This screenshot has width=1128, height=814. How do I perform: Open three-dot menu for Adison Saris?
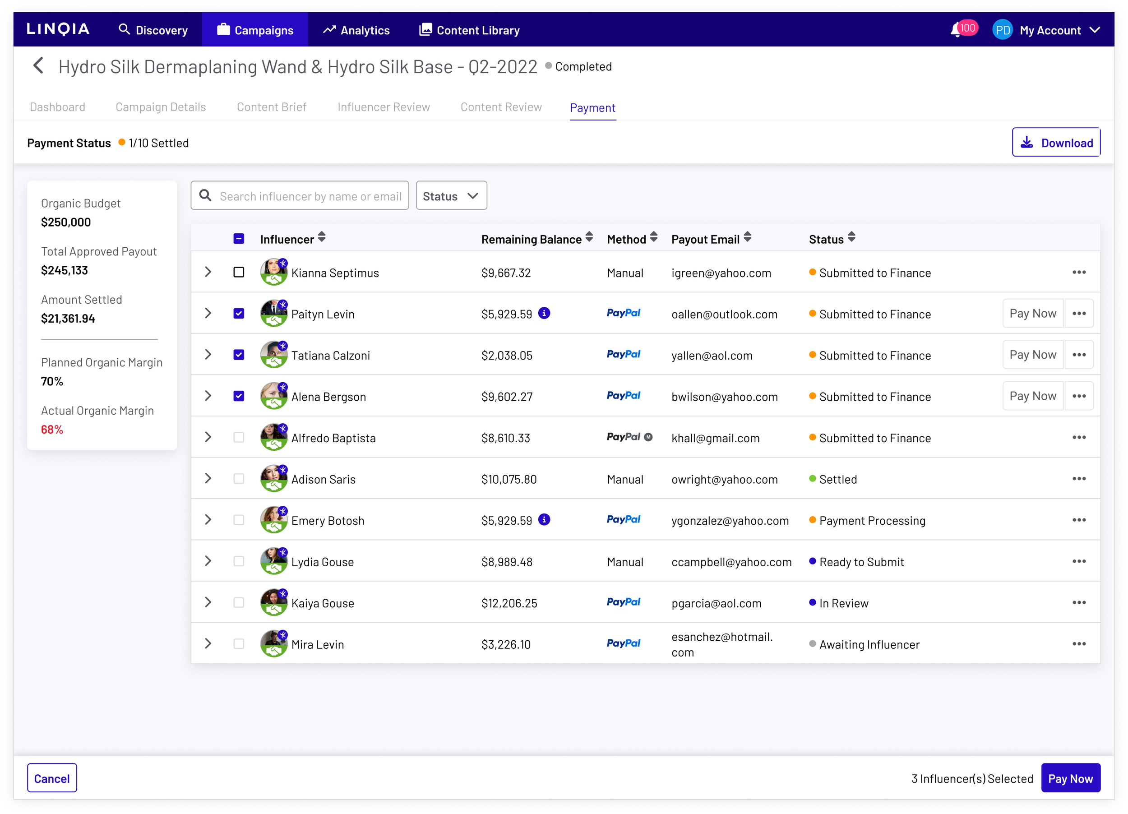(x=1078, y=478)
